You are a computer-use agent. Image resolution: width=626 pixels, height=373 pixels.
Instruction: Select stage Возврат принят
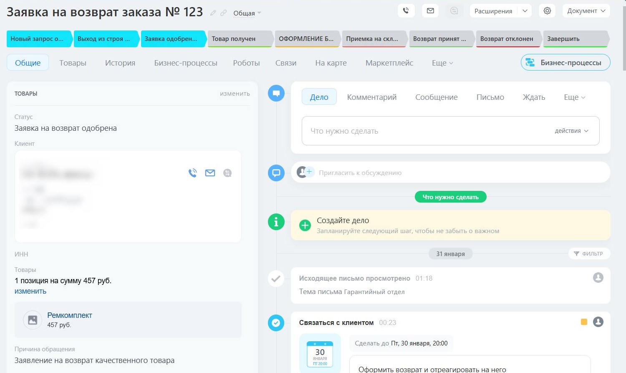(442, 39)
